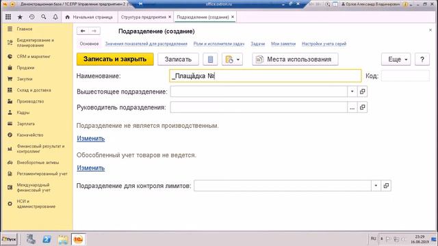
Task: Select the Основное form page
Action: (89, 44)
